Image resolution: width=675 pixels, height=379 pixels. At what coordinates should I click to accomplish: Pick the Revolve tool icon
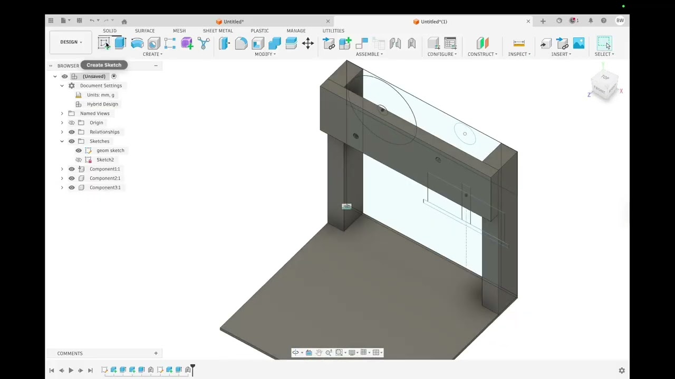point(137,43)
